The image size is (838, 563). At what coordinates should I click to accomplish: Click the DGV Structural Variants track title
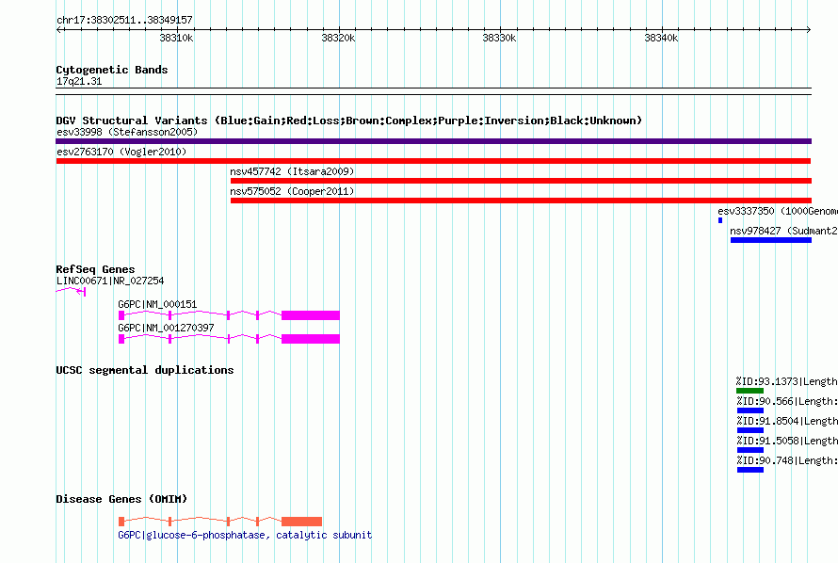point(349,121)
